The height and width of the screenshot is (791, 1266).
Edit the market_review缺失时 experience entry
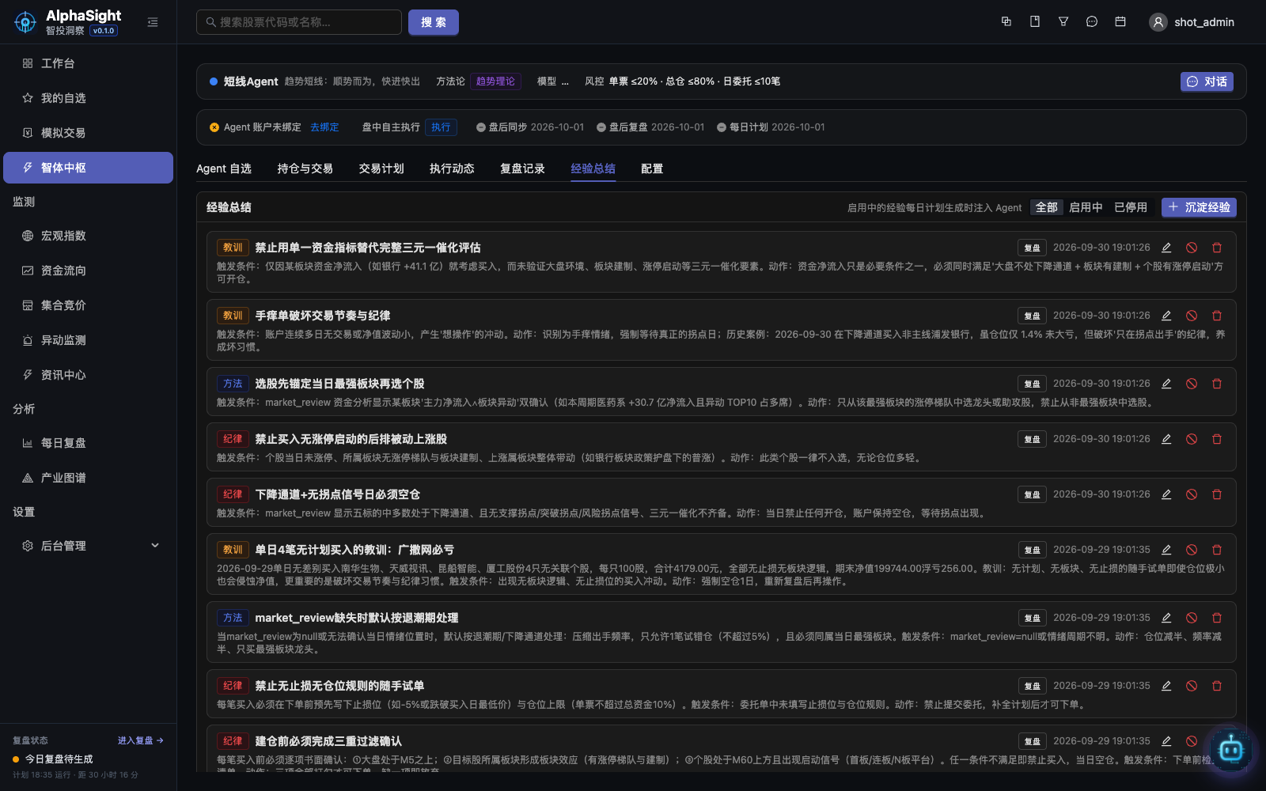tap(1166, 618)
